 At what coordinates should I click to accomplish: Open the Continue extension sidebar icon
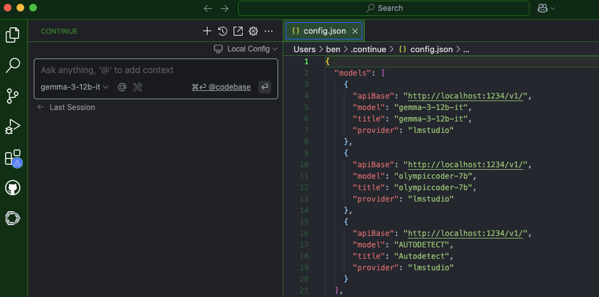click(13, 218)
